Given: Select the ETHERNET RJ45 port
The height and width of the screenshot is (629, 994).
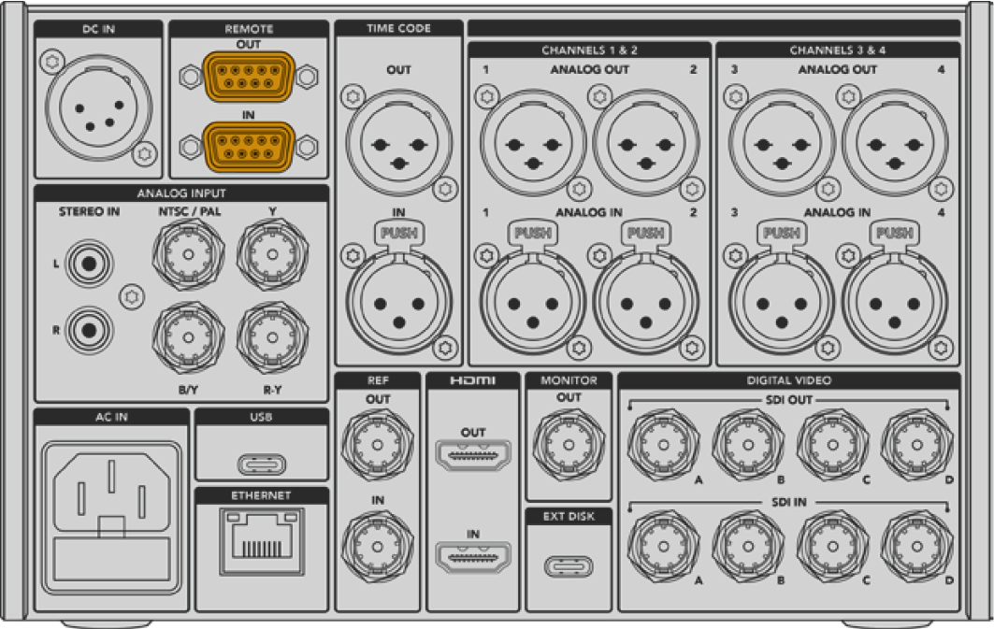Looking at the screenshot, I should (261, 541).
